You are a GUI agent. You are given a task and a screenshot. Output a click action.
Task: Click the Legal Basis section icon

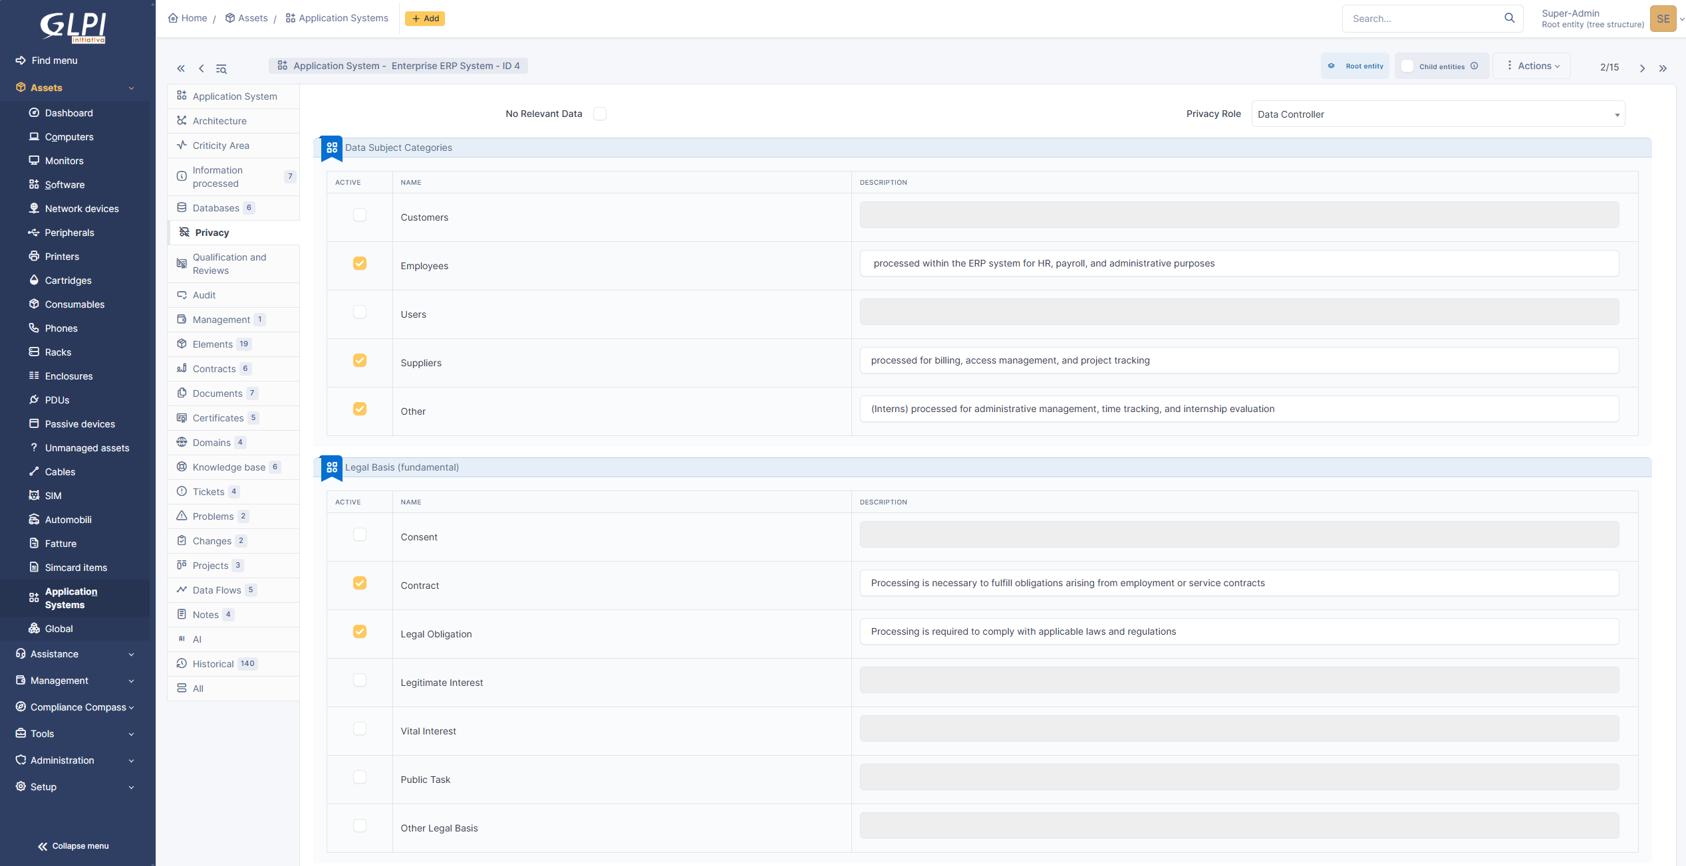332,467
